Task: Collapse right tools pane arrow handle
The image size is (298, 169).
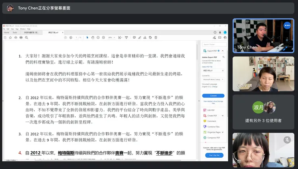Action: (199, 101)
